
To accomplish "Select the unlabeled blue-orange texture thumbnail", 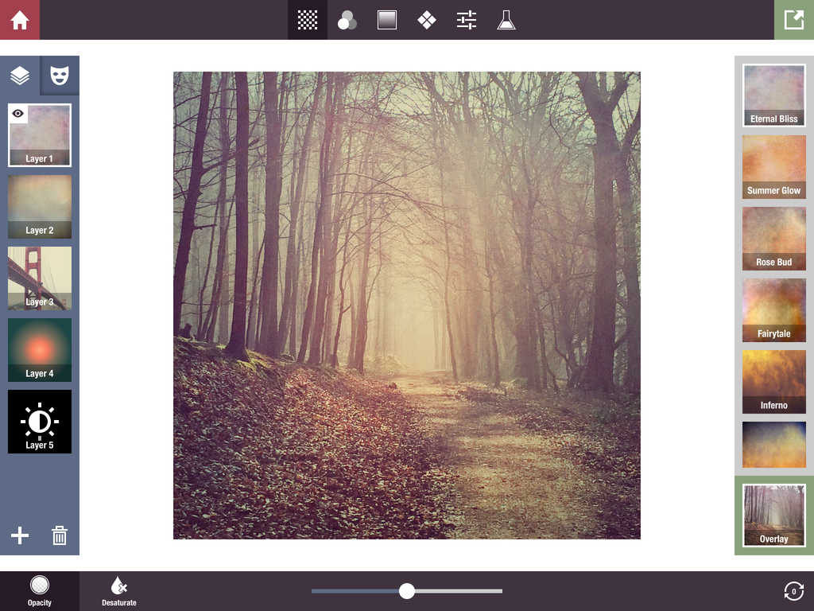I will [x=774, y=445].
